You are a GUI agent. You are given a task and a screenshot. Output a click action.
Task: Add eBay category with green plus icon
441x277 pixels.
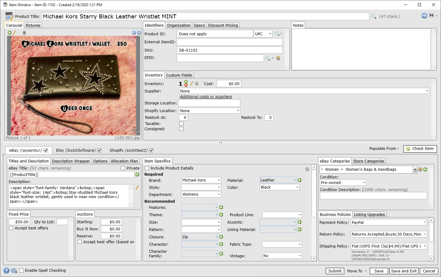425,170
